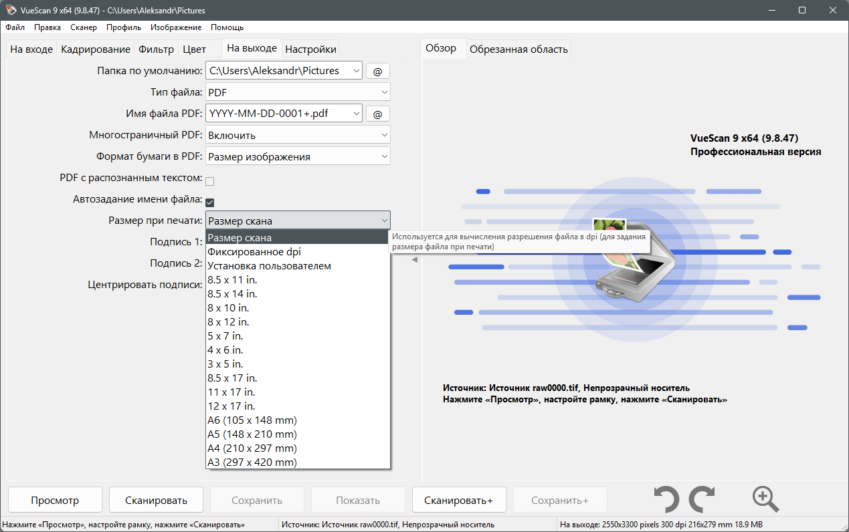This screenshot has height=532, width=849.
Task: Select 8.5 x 11 in. print size
Action: click(298, 280)
